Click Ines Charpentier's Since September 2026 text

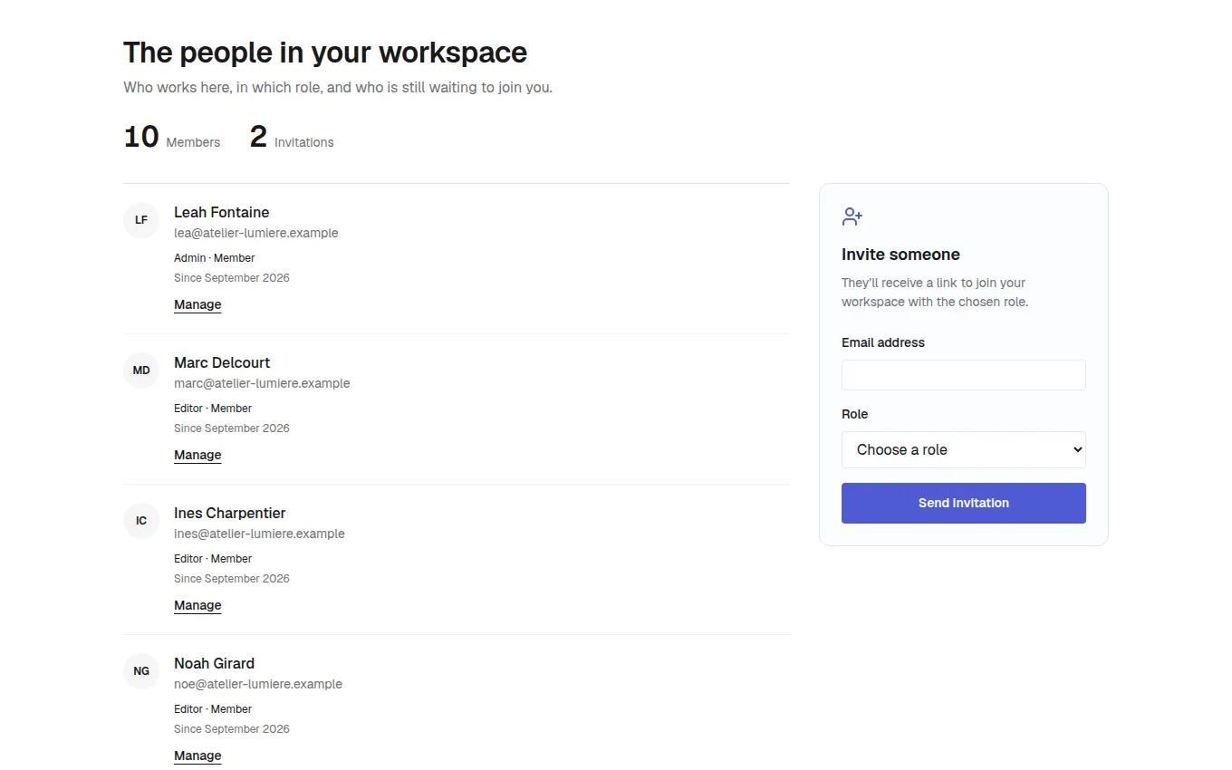click(x=232, y=579)
